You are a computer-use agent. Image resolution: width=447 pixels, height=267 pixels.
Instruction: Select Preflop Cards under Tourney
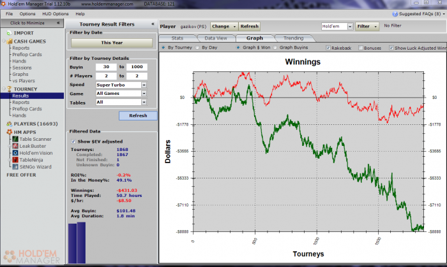point(27,109)
